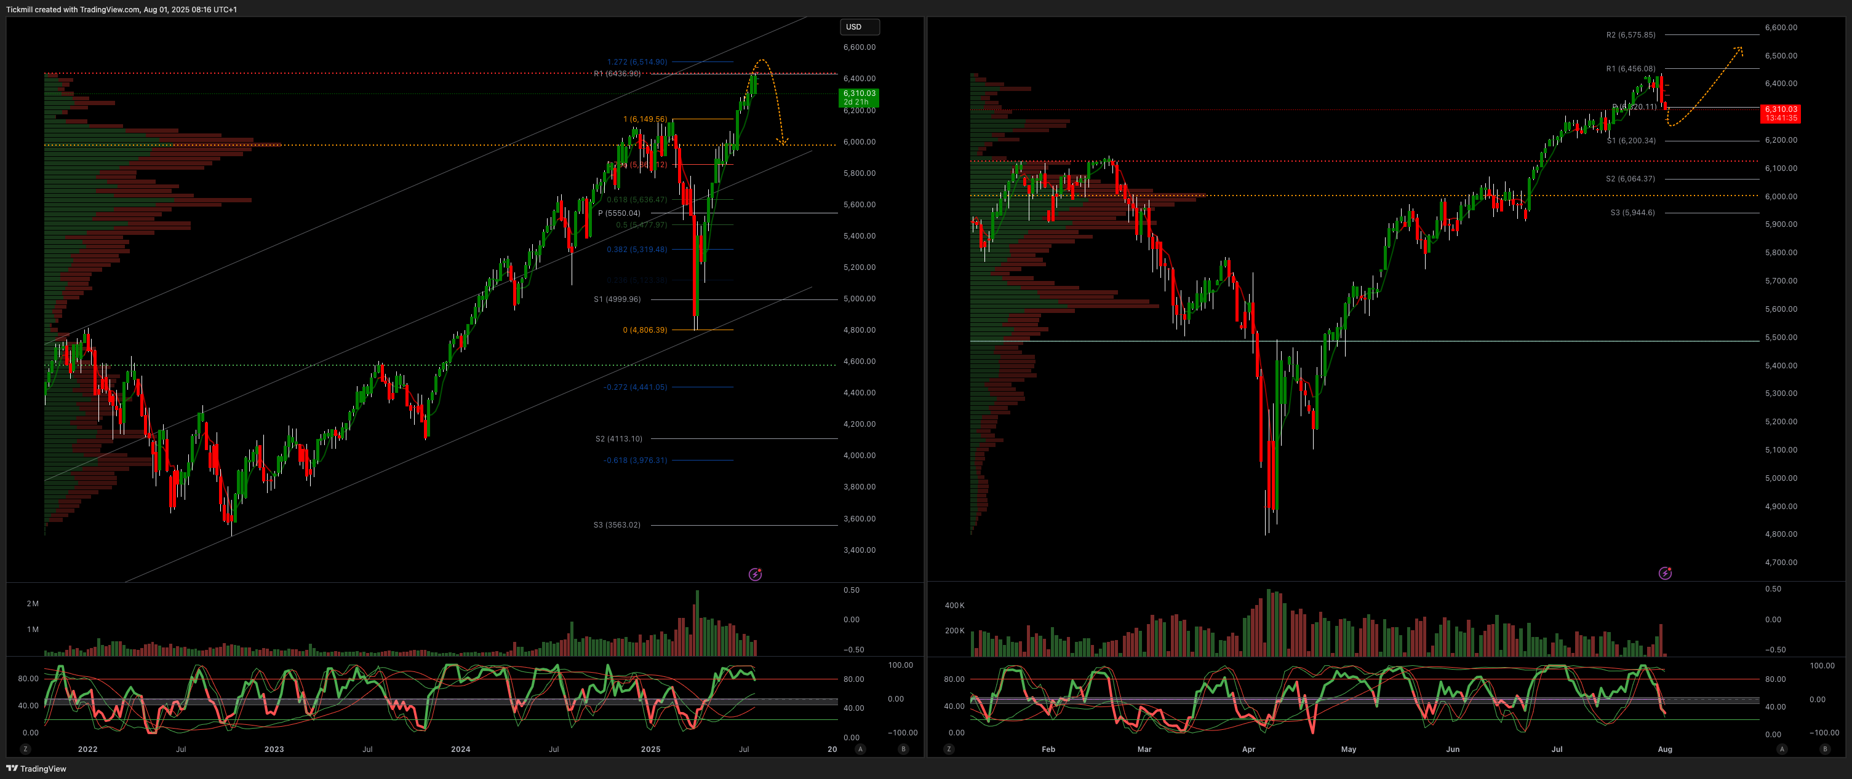Image resolution: width=1852 pixels, height=779 pixels.
Task: Click the B button on the left chart
Action: tap(904, 749)
